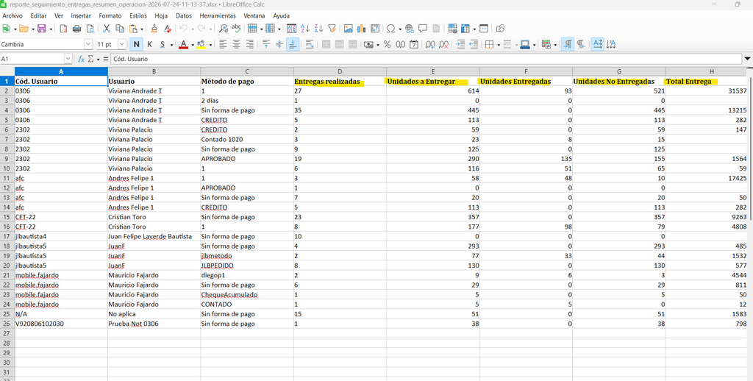Image resolution: width=753 pixels, height=381 pixels.
Task: Click the Format as Percent icon
Action: point(387,45)
